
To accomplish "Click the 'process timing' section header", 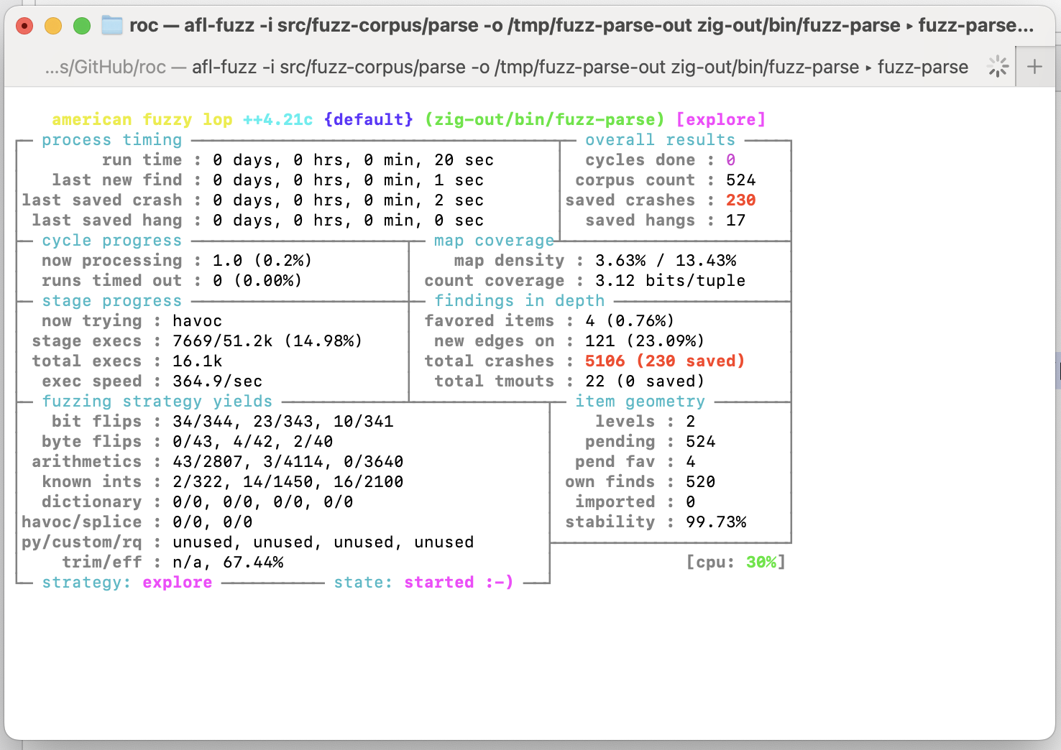I will point(112,139).
